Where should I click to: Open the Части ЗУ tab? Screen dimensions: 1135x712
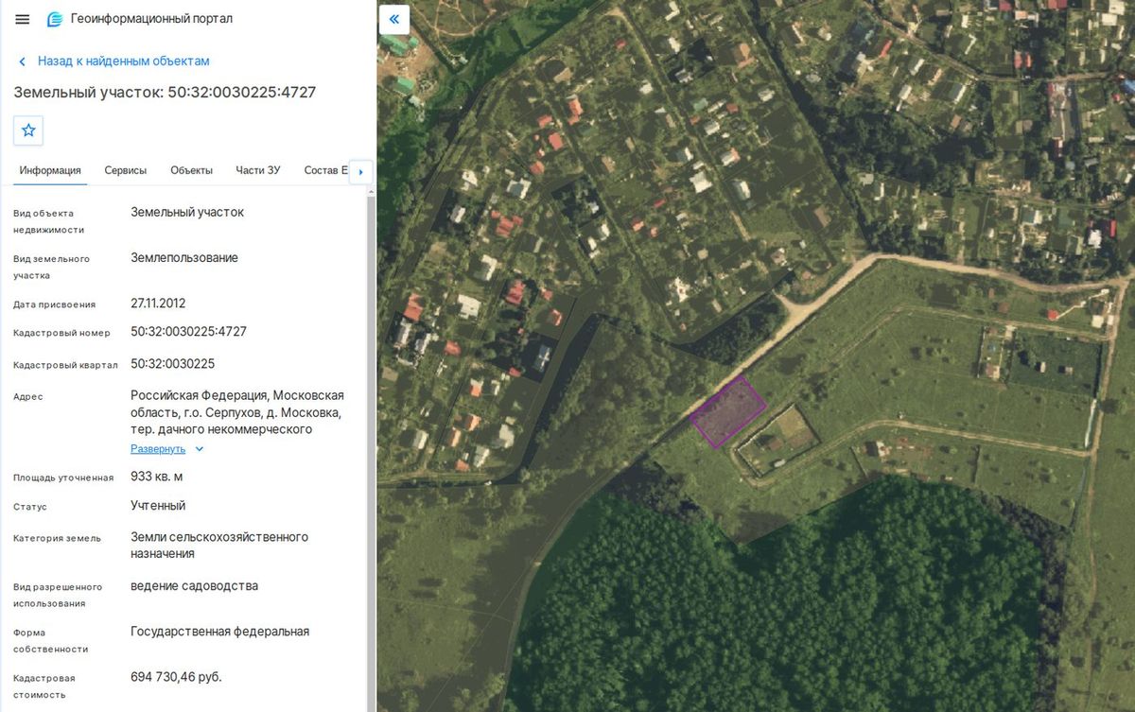[x=258, y=170]
